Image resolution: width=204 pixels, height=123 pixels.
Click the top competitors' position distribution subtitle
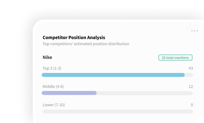coord(86,44)
